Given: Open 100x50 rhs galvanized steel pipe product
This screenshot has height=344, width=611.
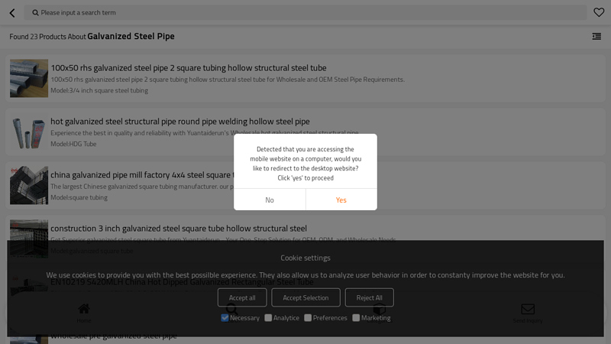Looking at the screenshot, I should [189, 68].
